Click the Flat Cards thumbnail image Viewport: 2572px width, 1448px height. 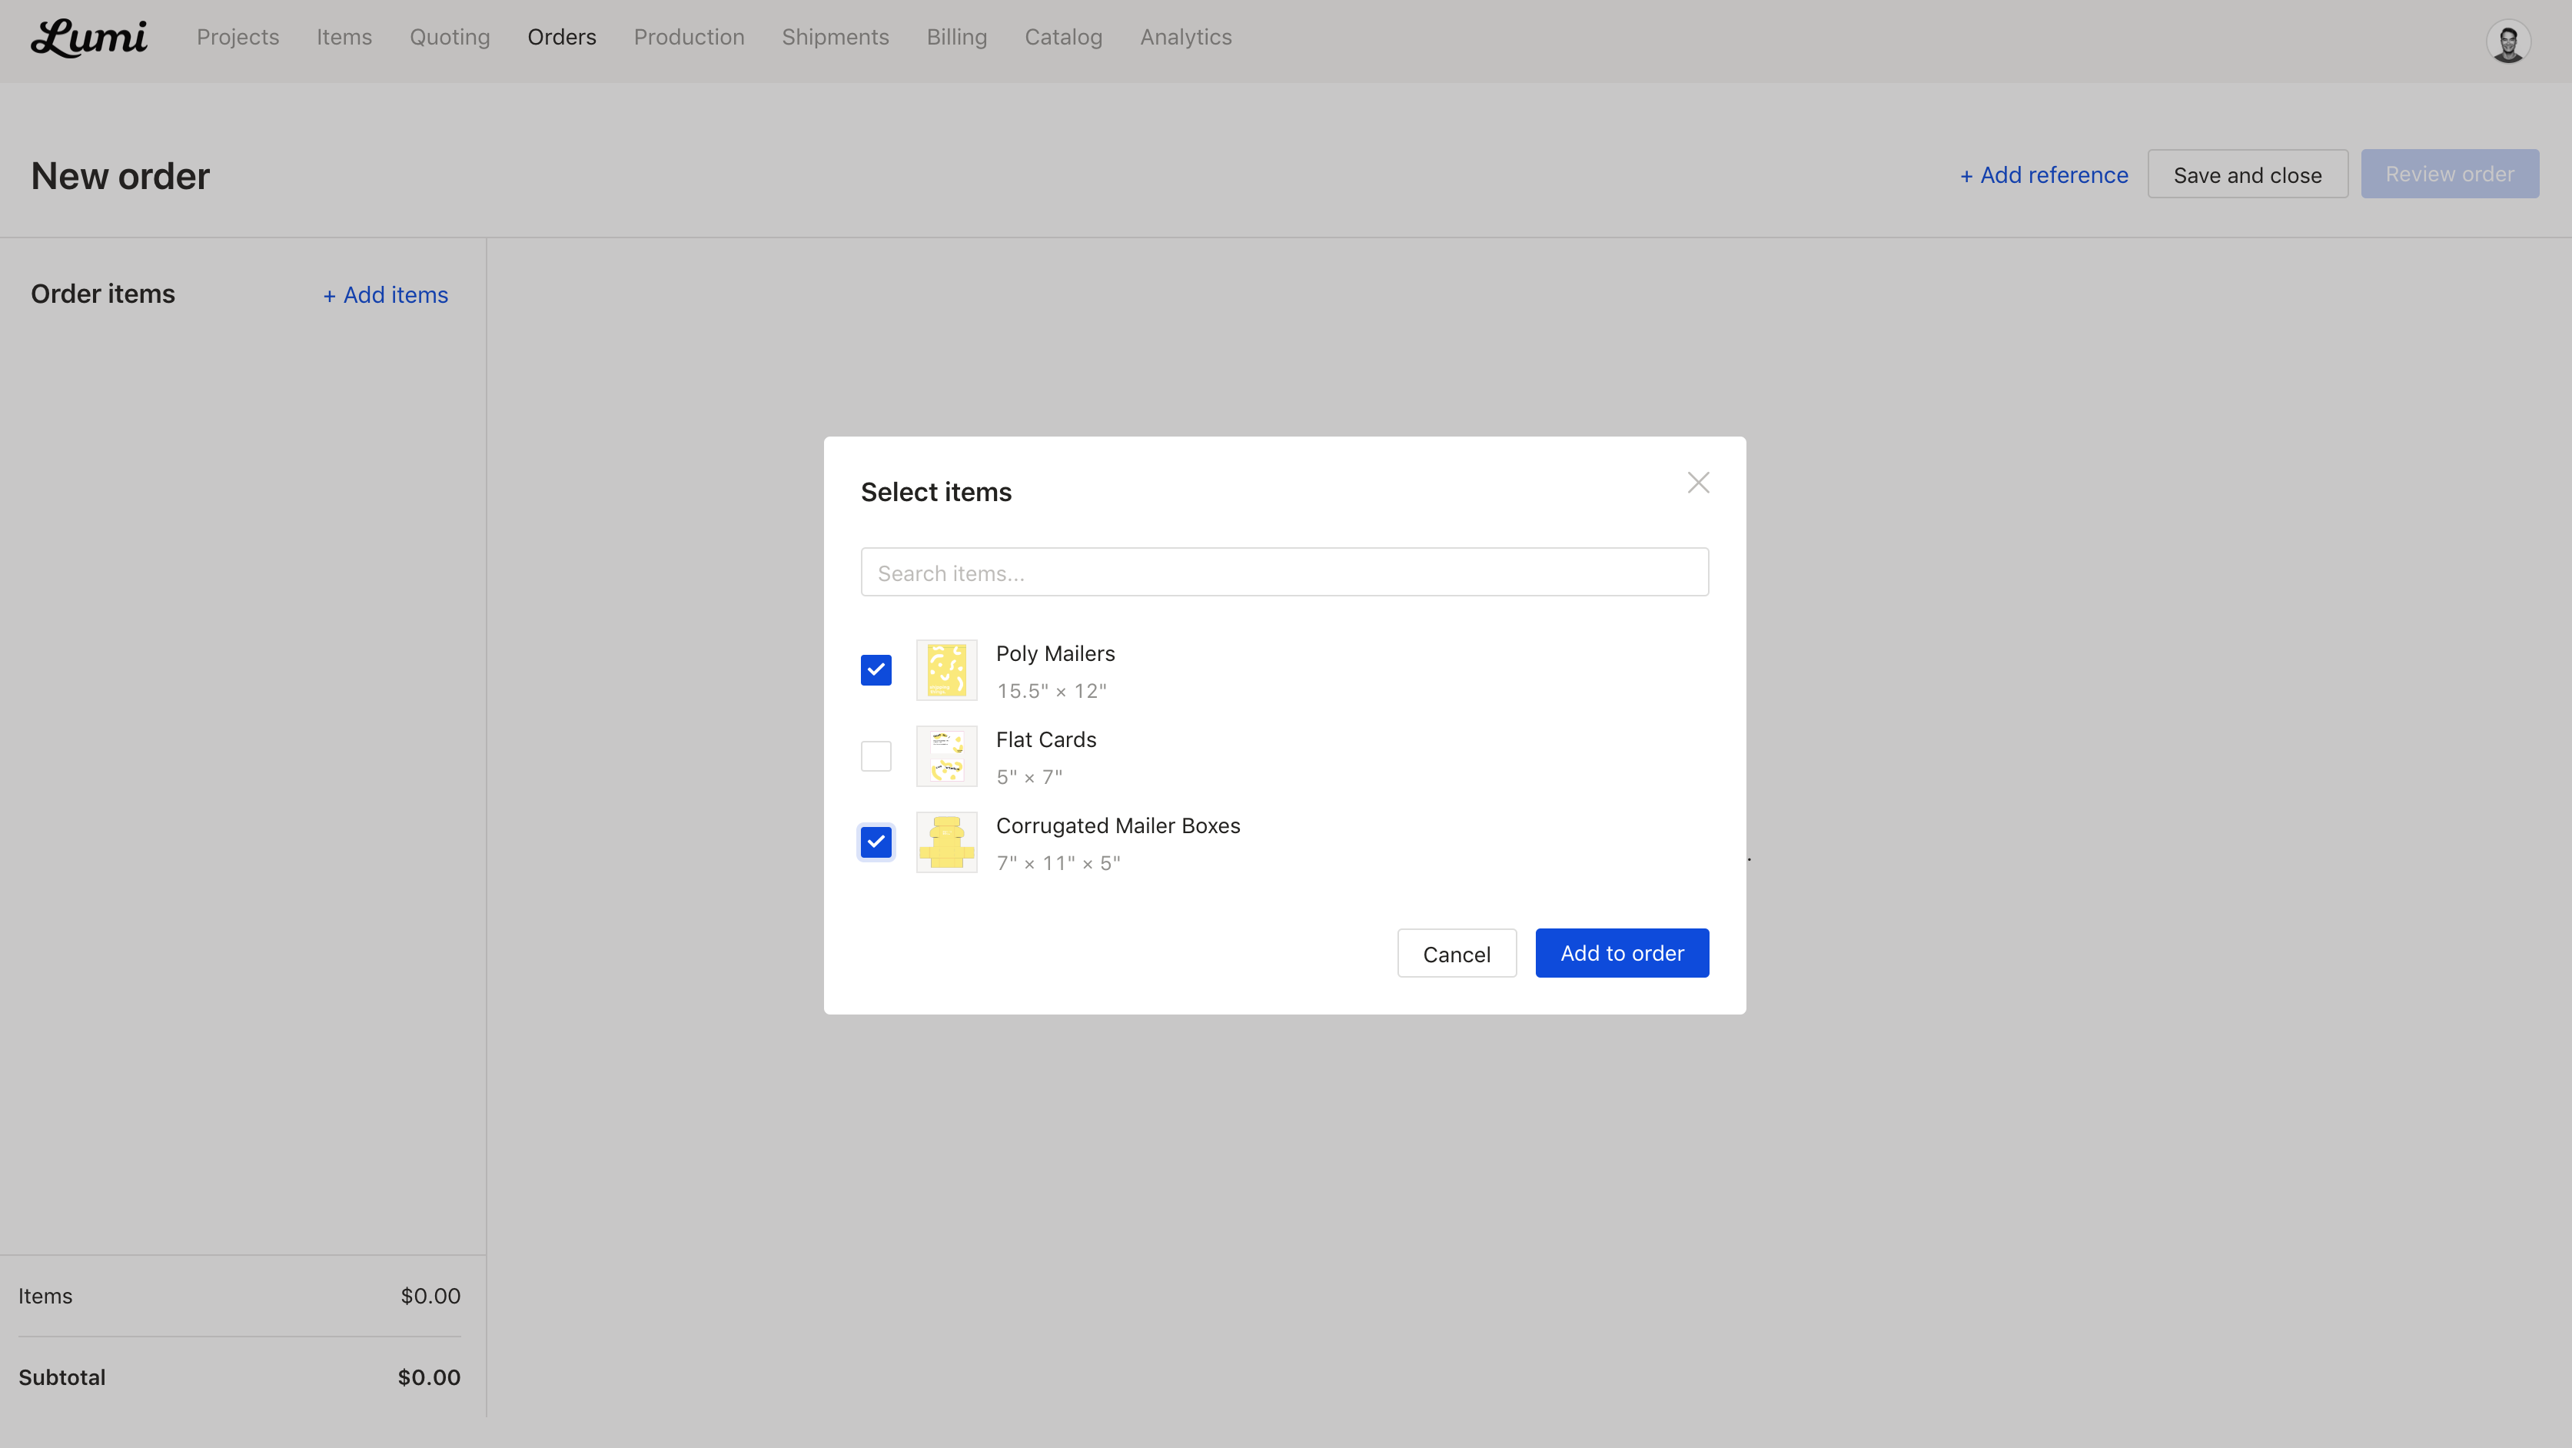tap(945, 756)
